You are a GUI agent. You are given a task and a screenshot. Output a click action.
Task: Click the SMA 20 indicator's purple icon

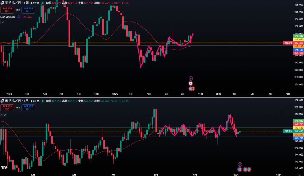(x=19, y=17)
